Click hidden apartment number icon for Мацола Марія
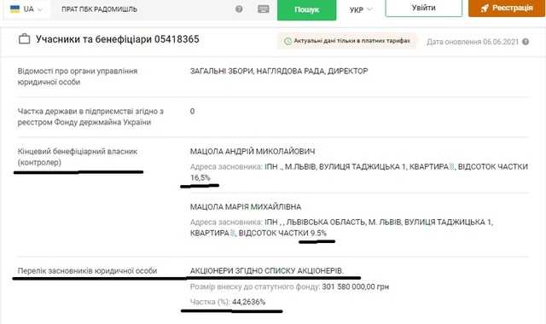 tap(233, 233)
